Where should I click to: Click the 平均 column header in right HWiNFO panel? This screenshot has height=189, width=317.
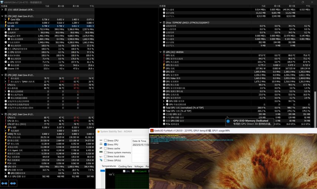click(308, 6)
